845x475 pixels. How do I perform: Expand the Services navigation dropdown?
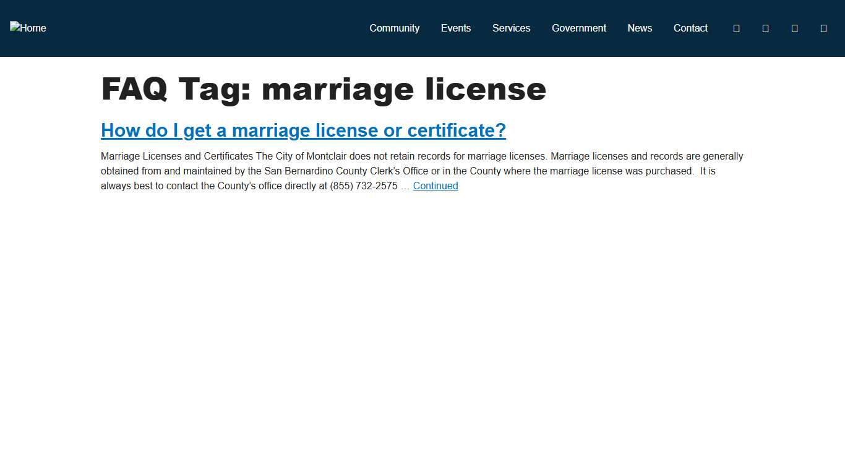click(x=511, y=28)
